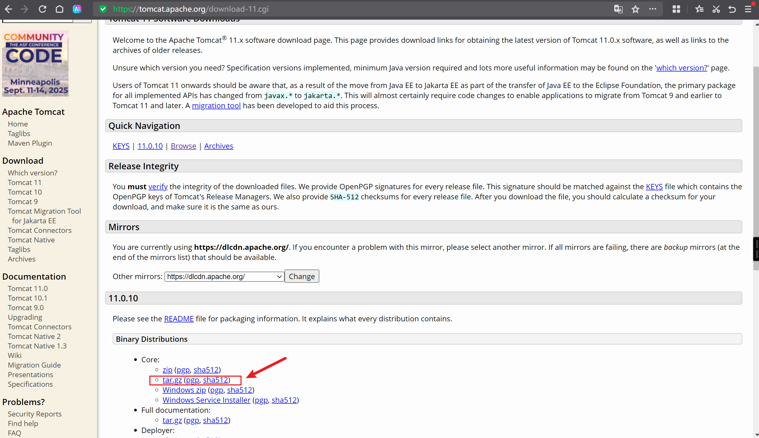Click the page vertical scrollbar thumb
This screenshot has width=759, height=438.
pos(756,169)
